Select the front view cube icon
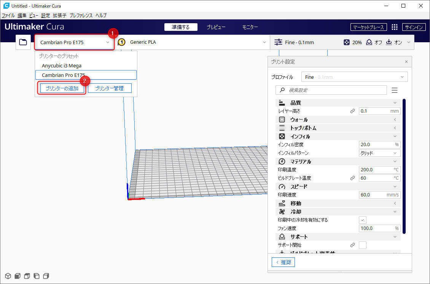The image size is (430, 284). click(18, 276)
